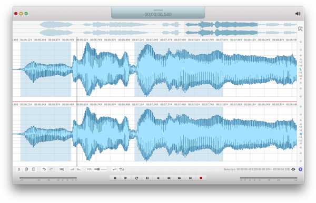Pause playback with the pause button
Screen dimensions: 316x203
[x=147, y=178]
